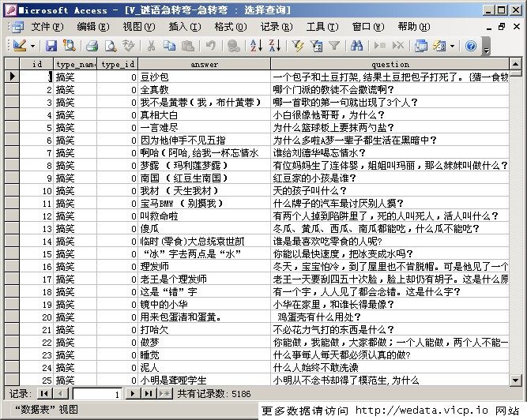
Task: Click the Access key icon in title bar
Action: (11, 10)
